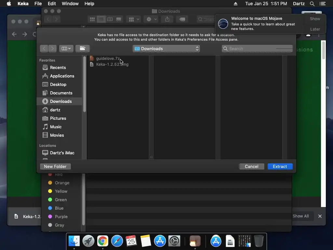Click the Dartz user name in menu bar
333x250 pixels.
click(299, 4)
